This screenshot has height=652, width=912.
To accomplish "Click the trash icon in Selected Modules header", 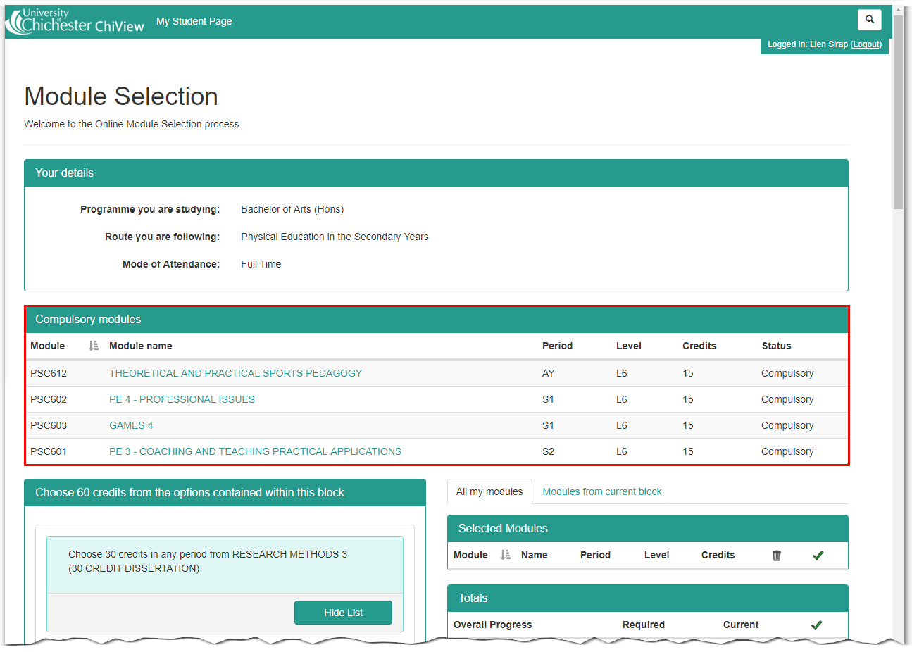I will (776, 555).
